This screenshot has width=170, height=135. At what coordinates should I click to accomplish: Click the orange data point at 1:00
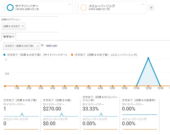coord(17,86)
